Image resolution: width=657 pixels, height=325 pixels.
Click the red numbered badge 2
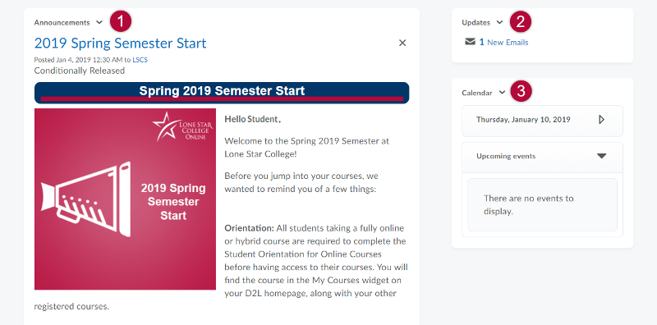[521, 22]
